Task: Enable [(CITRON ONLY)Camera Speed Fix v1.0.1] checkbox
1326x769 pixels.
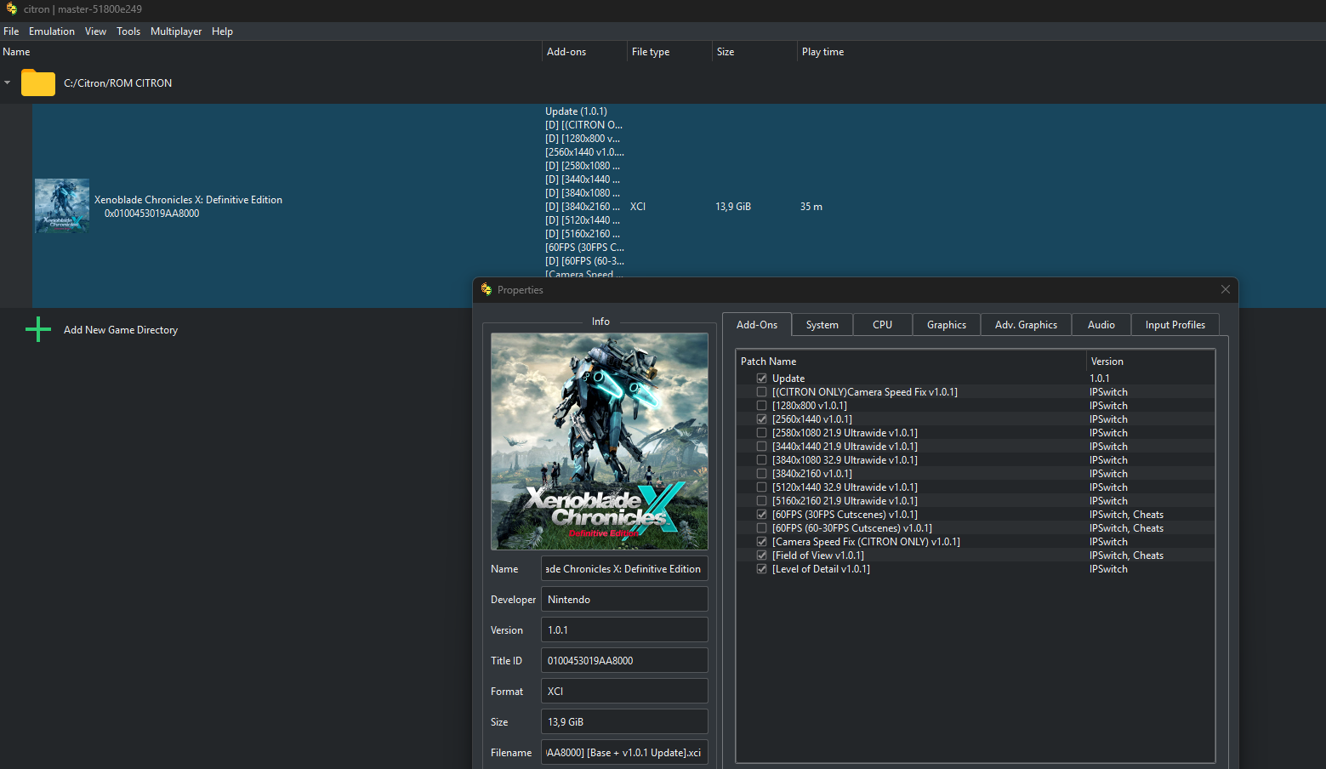Action: [761, 392]
